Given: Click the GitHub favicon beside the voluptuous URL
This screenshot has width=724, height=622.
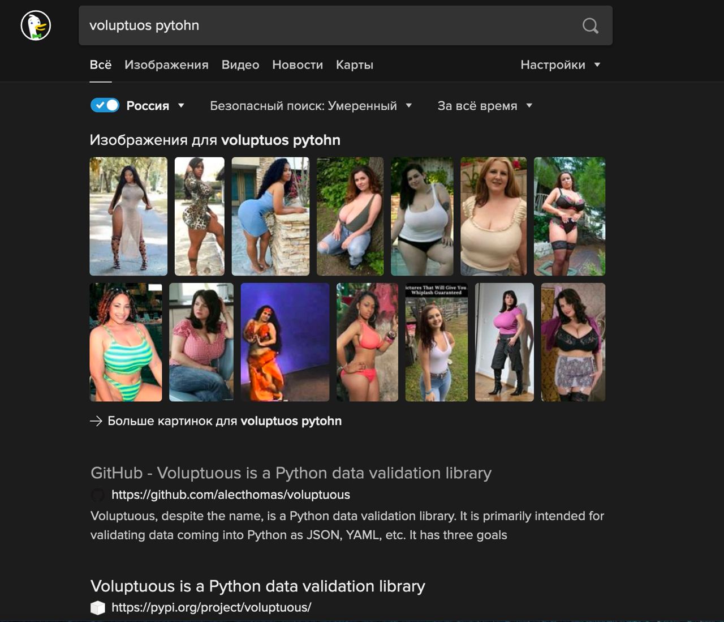Looking at the screenshot, I should (x=98, y=495).
